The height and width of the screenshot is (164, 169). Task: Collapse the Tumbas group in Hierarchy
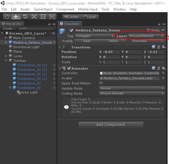pyautogui.click(x=6, y=61)
